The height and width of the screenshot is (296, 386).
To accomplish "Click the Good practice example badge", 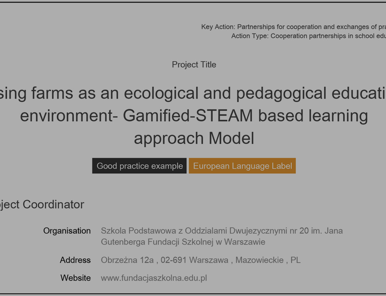I will pos(139,166).
